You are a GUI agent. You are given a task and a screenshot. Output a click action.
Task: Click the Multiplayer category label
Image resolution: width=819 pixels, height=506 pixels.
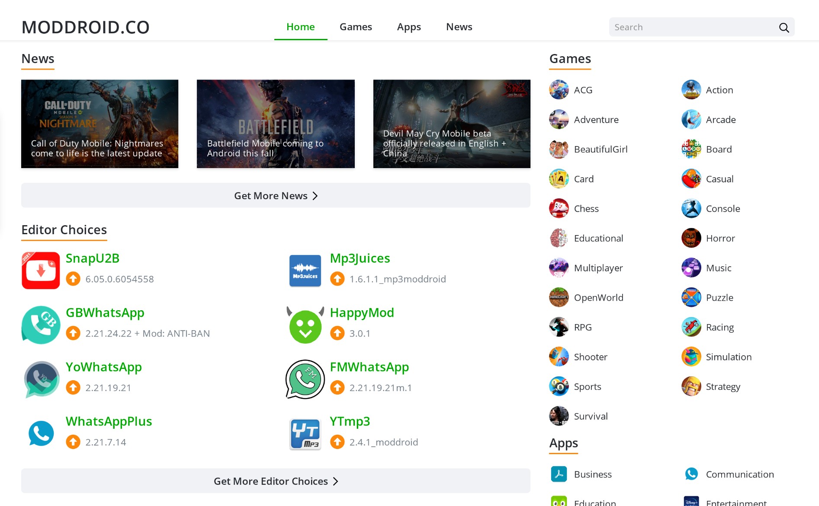click(598, 268)
